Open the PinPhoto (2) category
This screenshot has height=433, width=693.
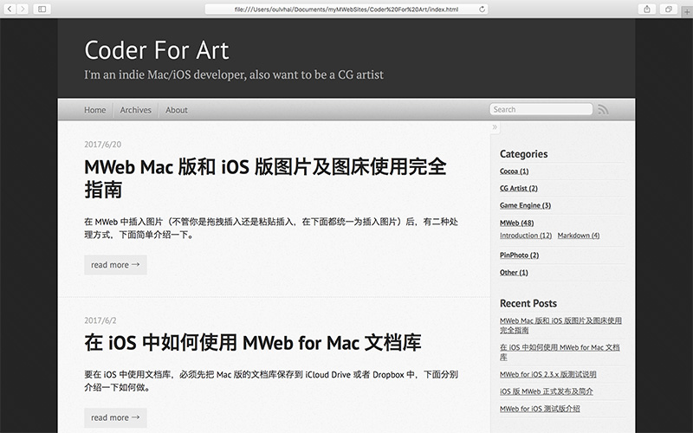519,255
